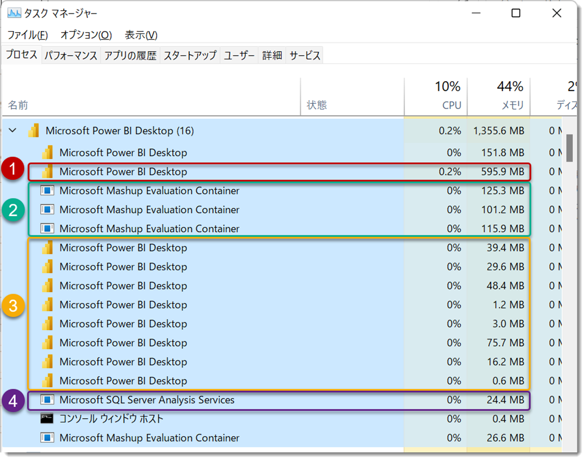Select the Mashup Evaluation Container 125.3 MB row
Screen dimensions: 586x461
pos(282,191)
